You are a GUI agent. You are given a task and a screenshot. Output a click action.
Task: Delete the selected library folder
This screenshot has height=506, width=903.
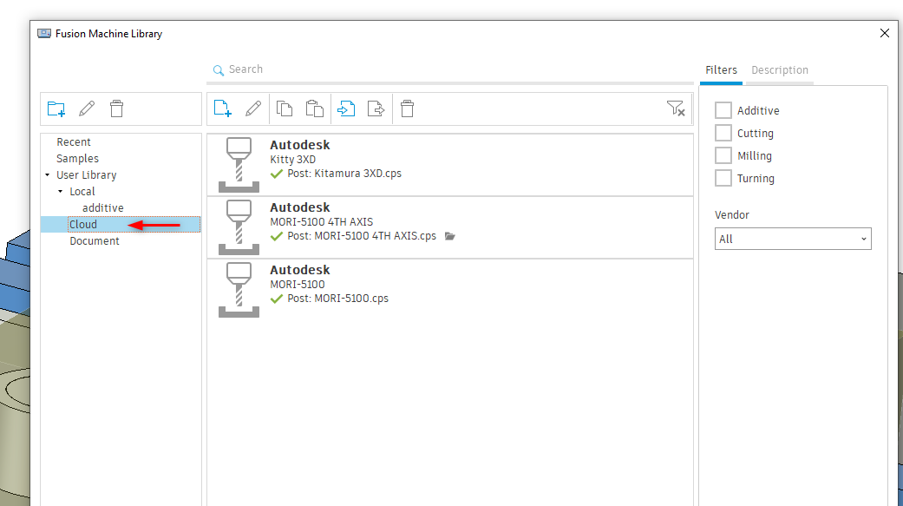[x=116, y=108]
